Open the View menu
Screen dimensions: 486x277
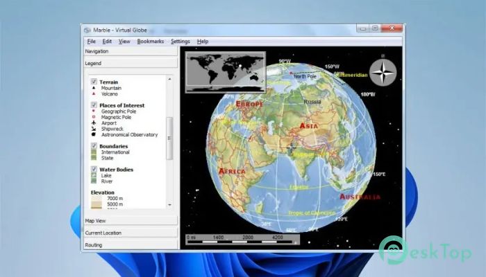124,42
